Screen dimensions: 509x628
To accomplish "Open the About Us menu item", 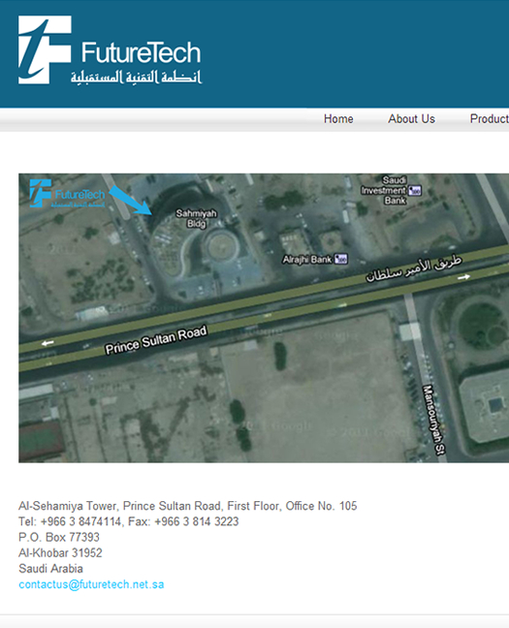I will click(412, 119).
